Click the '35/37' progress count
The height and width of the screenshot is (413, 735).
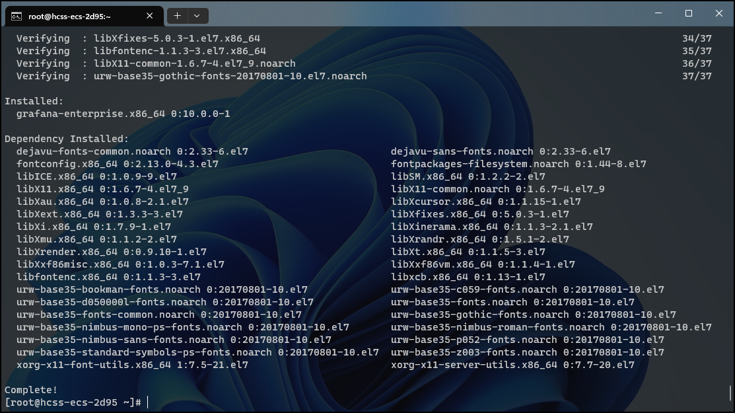click(x=697, y=51)
